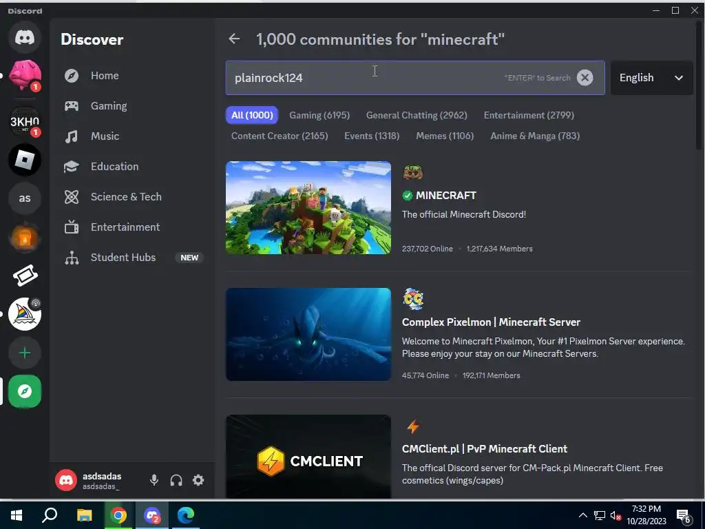Open Complex Pixelmon banner image

click(308, 334)
